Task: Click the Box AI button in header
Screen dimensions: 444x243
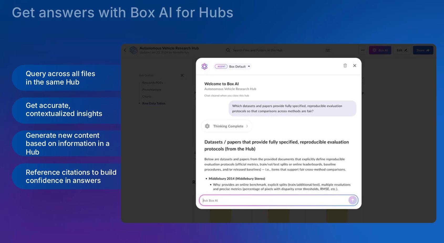Action: click(380, 50)
